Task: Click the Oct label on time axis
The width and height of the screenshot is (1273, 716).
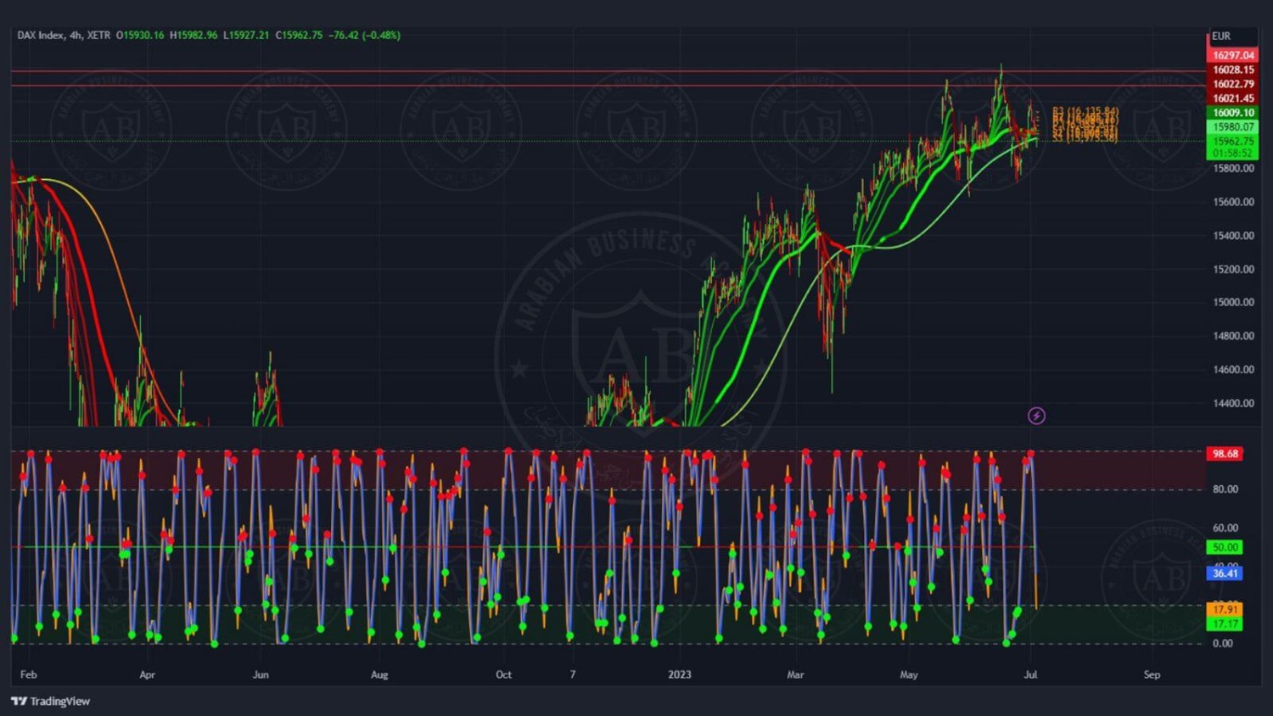Action: point(503,674)
